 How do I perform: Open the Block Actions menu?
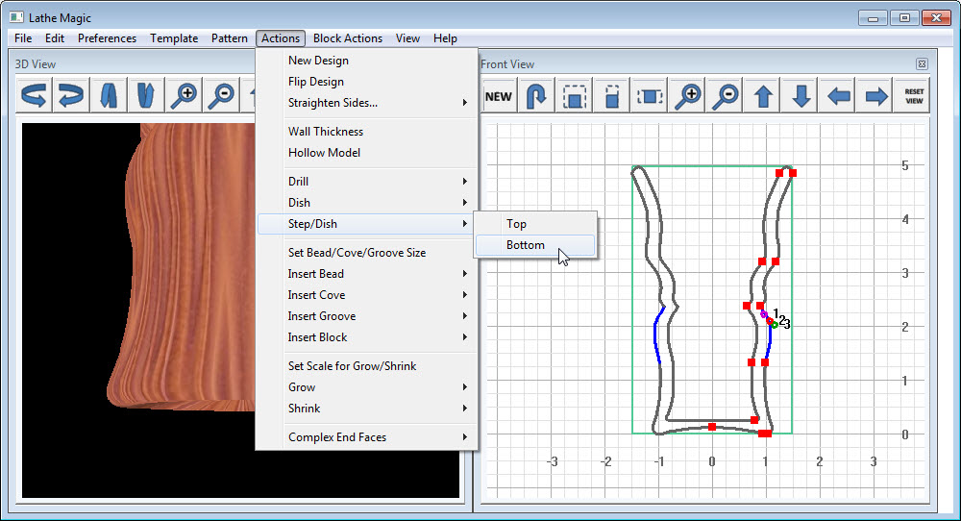point(347,38)
